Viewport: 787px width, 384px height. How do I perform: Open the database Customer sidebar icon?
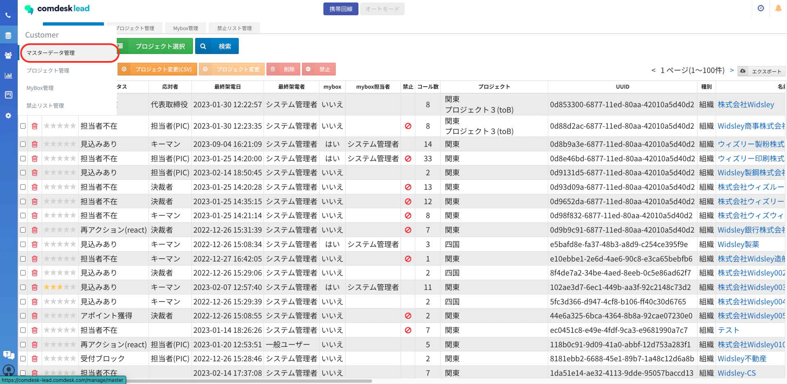coord(8,36)
